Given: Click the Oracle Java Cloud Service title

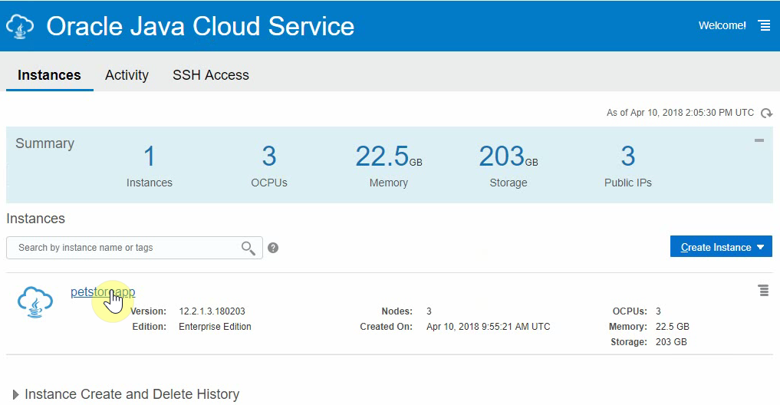Looking at the screenshot, I should click(200, 26).
